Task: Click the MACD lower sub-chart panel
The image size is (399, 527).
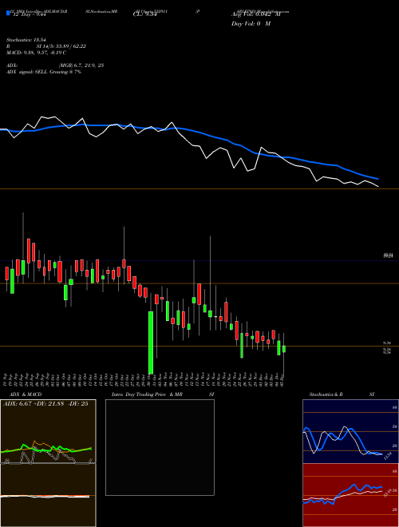Action: point(48,495)
